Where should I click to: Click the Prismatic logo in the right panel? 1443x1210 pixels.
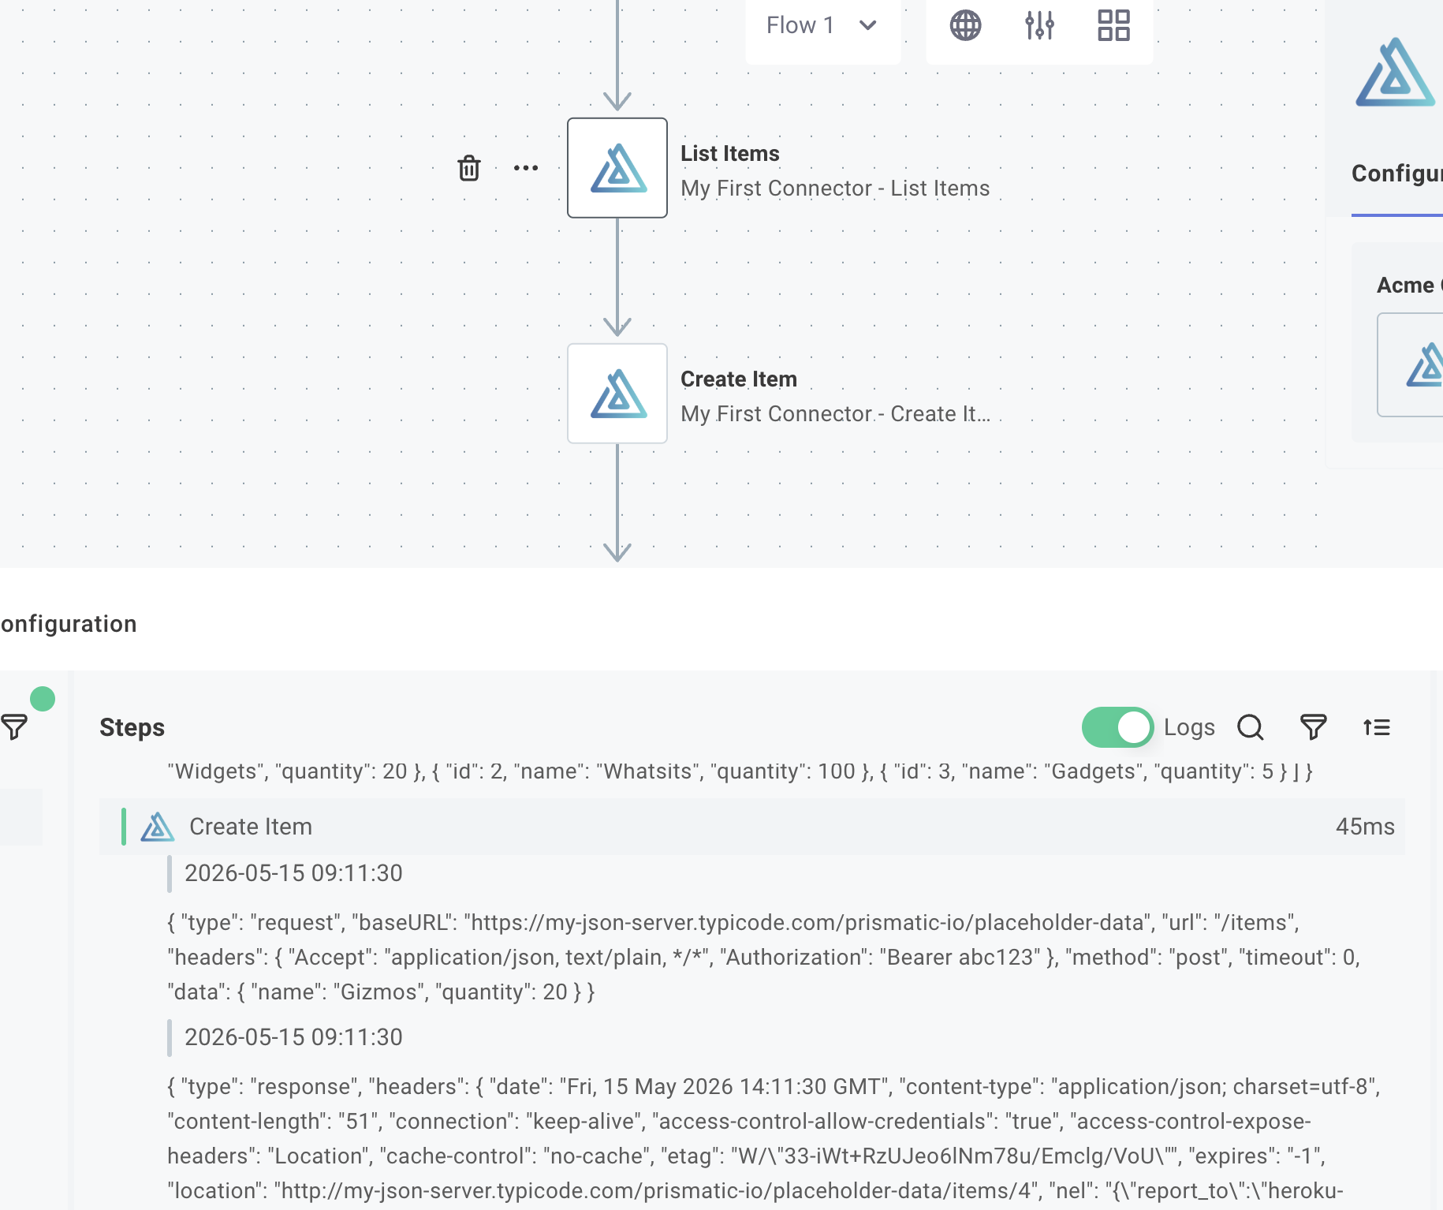coord(1396,72)
